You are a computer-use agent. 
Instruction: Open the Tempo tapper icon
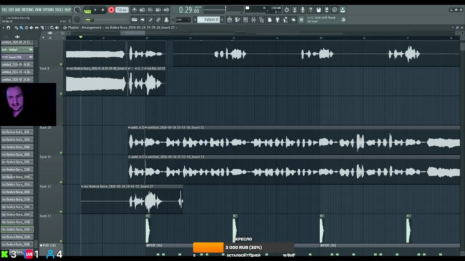click(286, 20)
